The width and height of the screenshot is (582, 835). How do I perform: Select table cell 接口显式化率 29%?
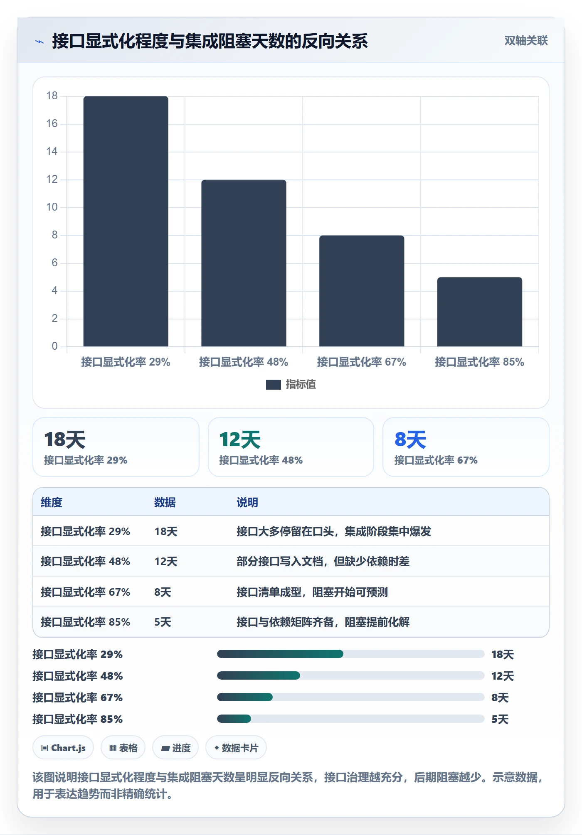(x=85, y=531)
